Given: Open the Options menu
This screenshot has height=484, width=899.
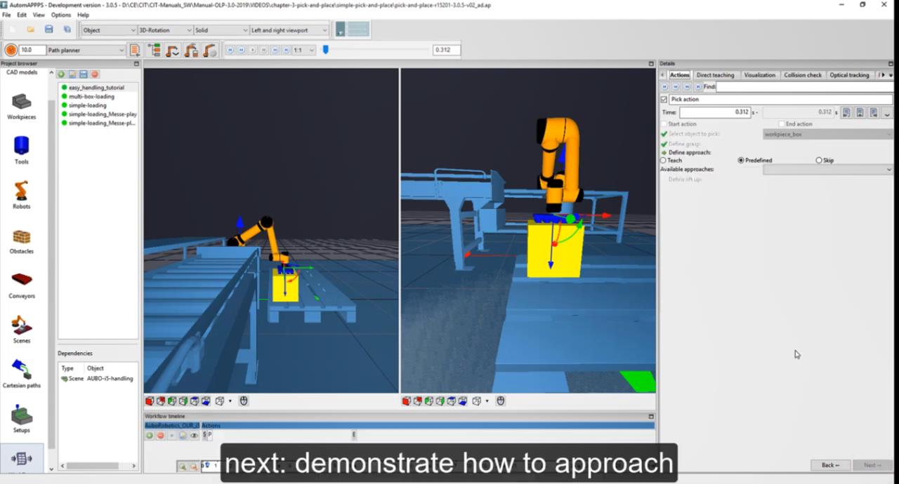Looking at the screenshot, I should [x=60, y=15].
